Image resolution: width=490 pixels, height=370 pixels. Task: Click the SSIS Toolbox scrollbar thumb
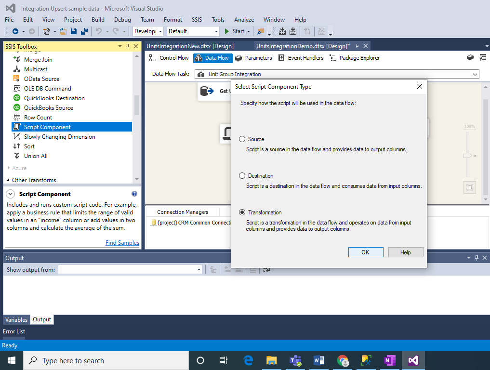[x=136, y=105]
